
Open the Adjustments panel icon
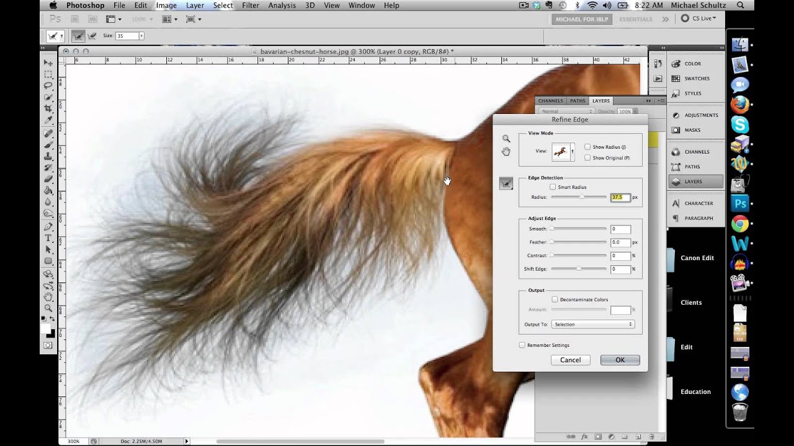click(x=676, y=115)
